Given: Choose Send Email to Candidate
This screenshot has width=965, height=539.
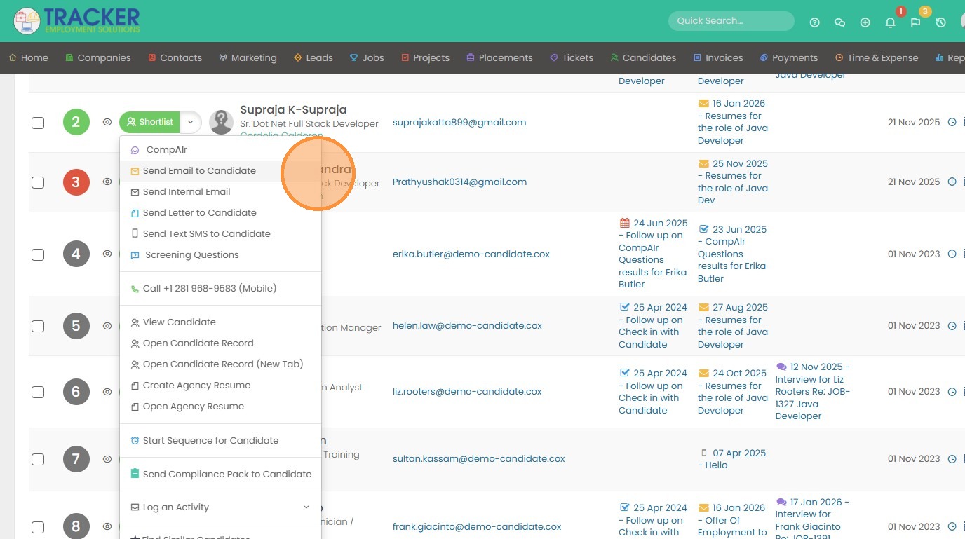Looking at the screenshot, I should (x=199, y=171).
